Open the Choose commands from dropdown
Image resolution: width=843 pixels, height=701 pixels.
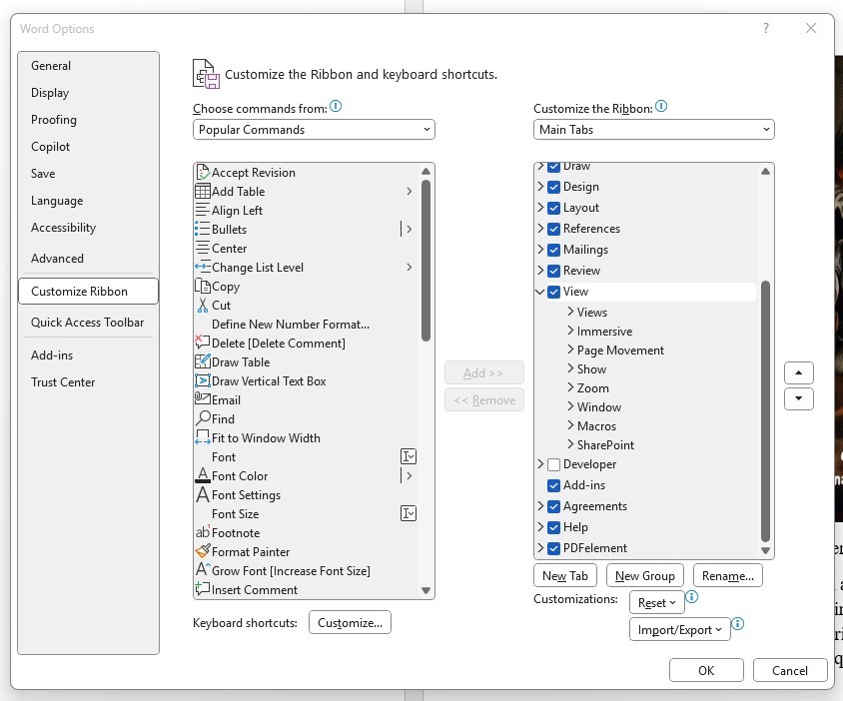(314, 130)
